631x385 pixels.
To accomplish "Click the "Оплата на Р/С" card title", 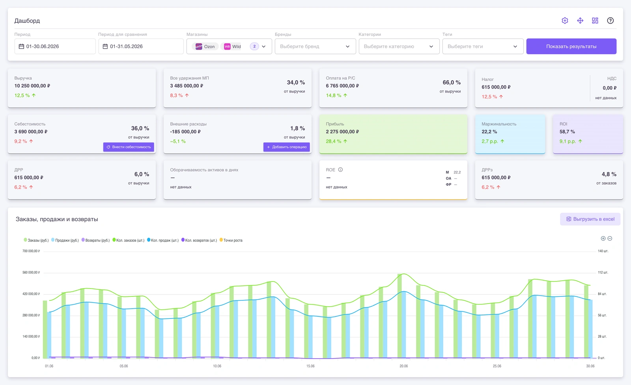I will (x=341, y=78).
